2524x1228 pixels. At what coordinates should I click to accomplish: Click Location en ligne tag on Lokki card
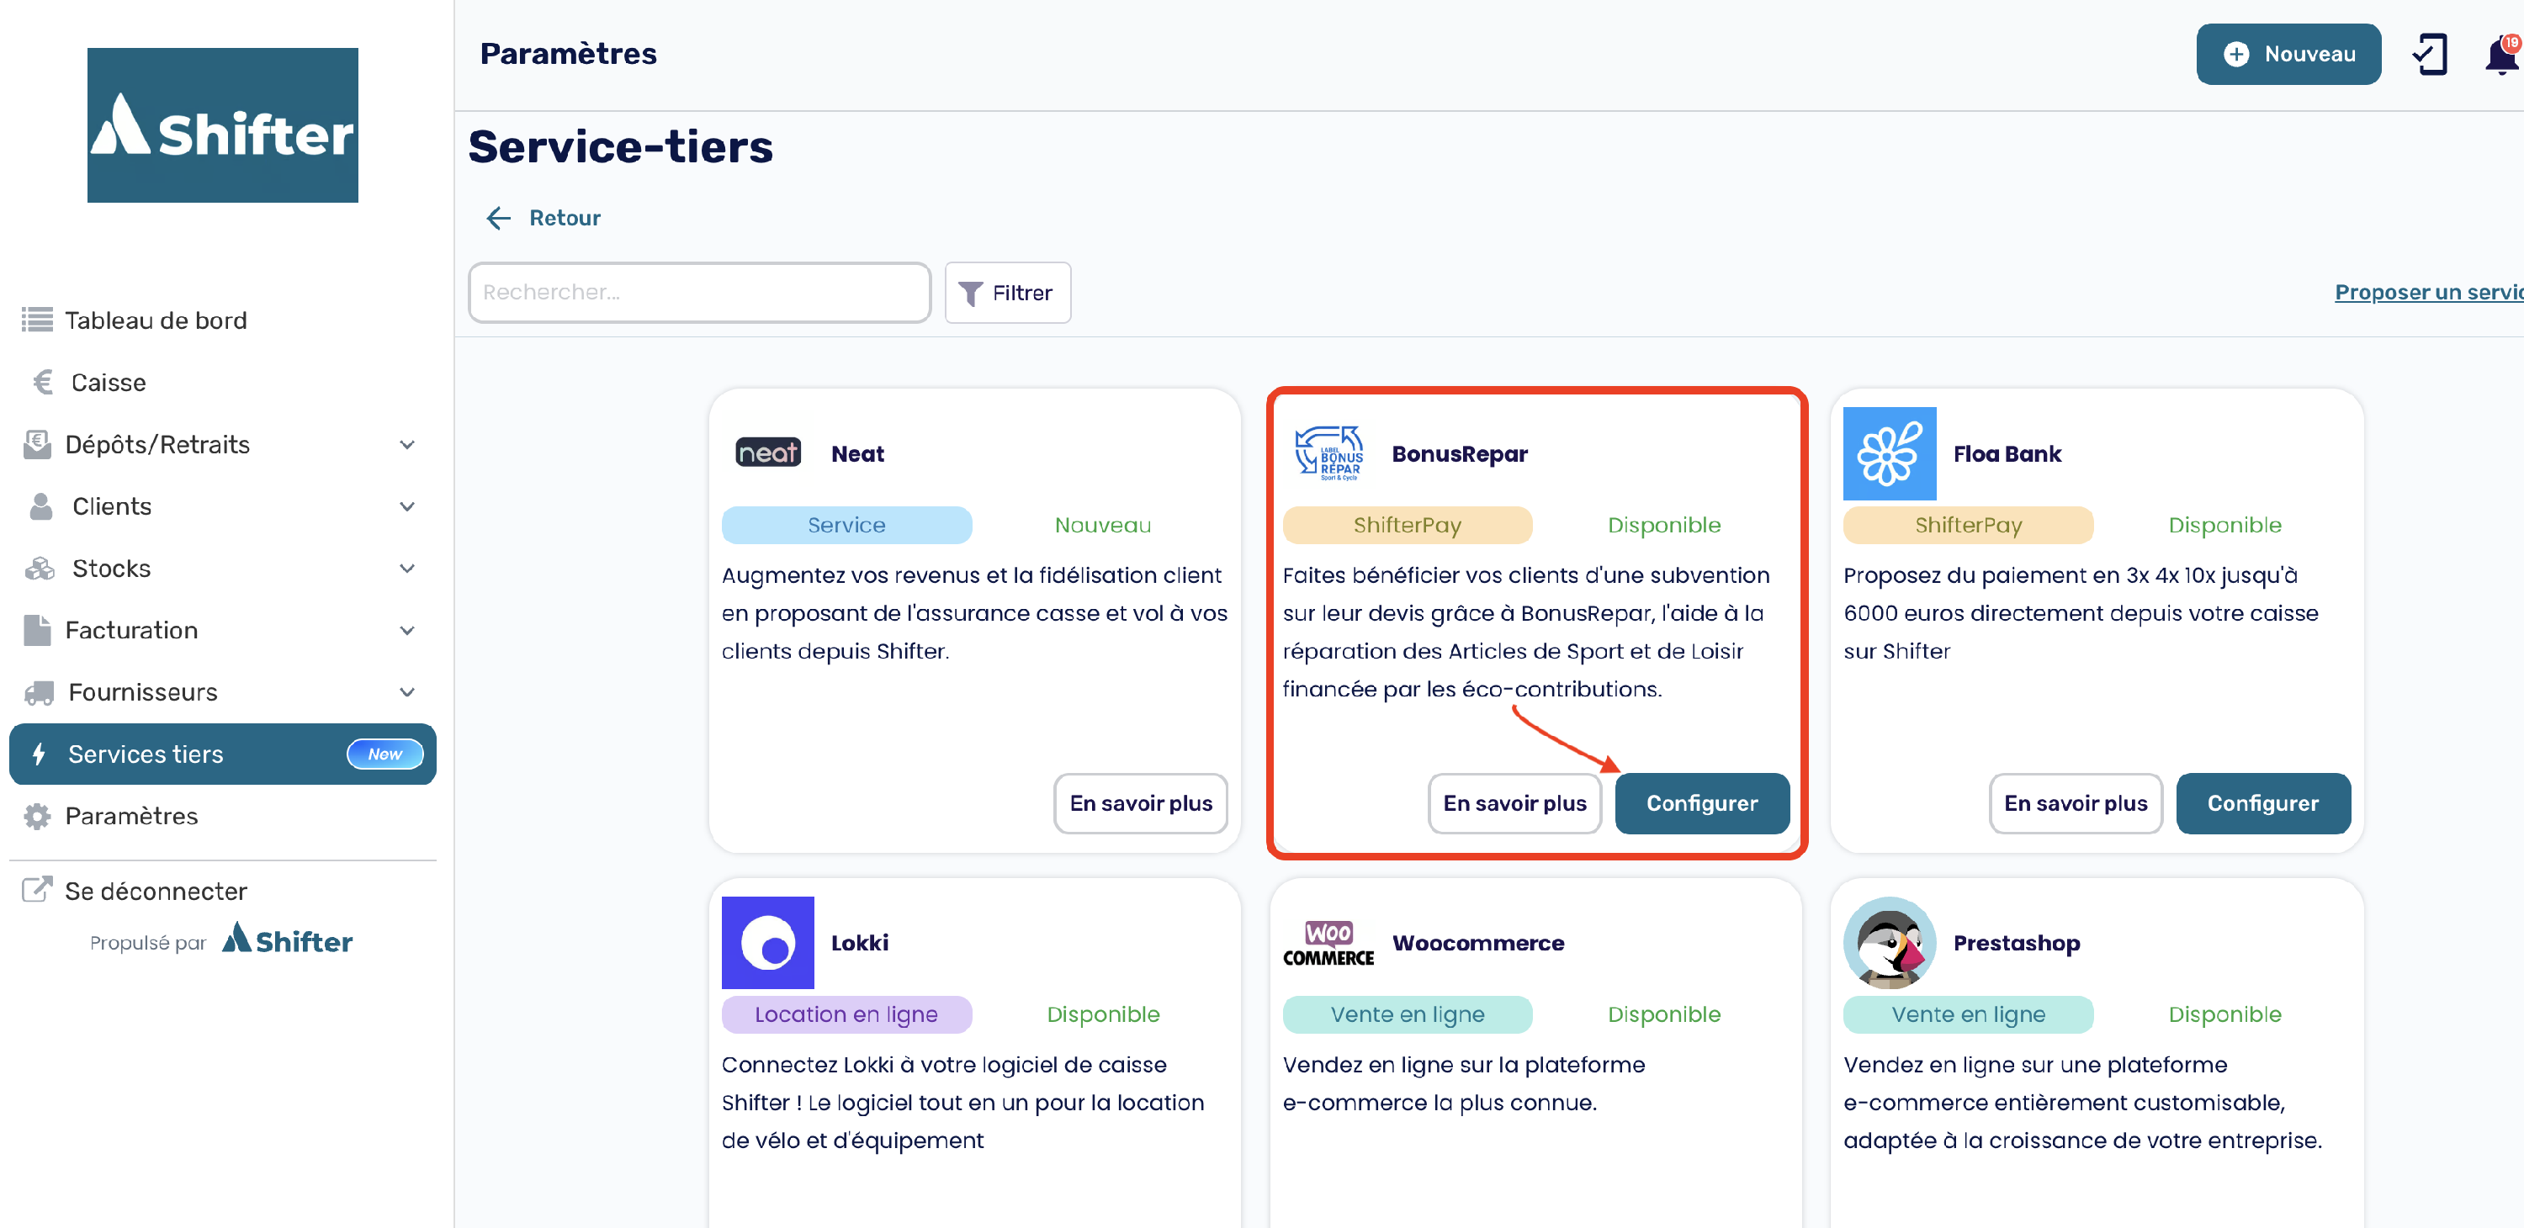[x=846, y=1014]
